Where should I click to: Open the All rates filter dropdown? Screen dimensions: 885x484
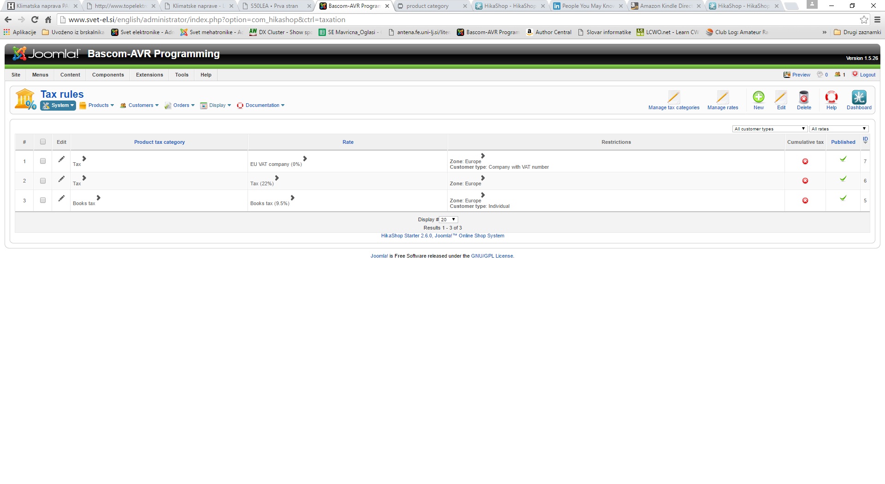839,129
